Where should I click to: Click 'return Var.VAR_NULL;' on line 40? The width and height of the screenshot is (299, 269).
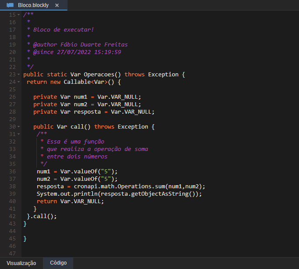[x=70, y=201]
